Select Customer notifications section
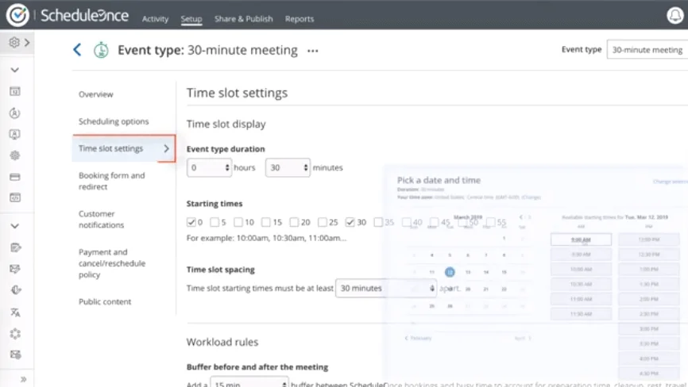 tap(102, 220)
